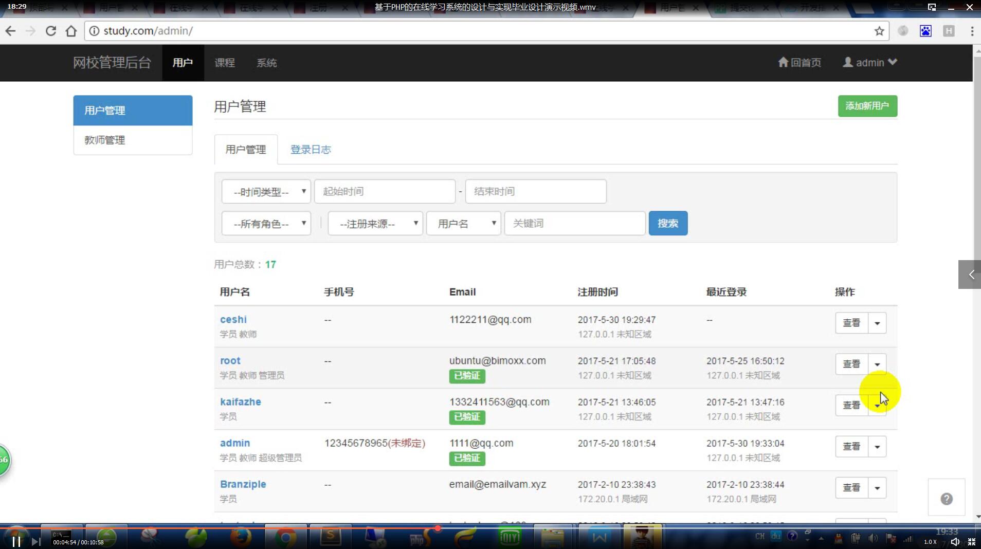Expand action dropdown for admin row
The height and width of the screenshot is (549, 981).
click(877, 446)
